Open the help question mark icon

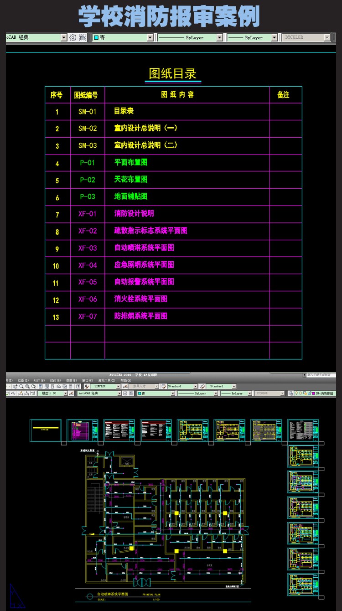(x=78, y=386)
